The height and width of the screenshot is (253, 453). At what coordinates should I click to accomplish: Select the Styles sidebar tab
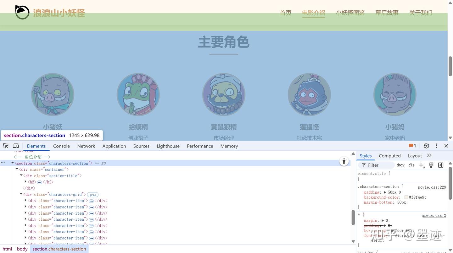pos(366,156)
